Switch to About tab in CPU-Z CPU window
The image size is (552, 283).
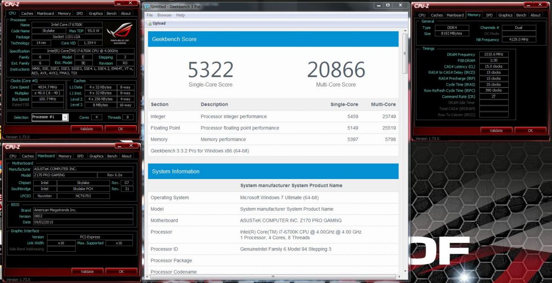pyautogui.click(x=126, y=13)
